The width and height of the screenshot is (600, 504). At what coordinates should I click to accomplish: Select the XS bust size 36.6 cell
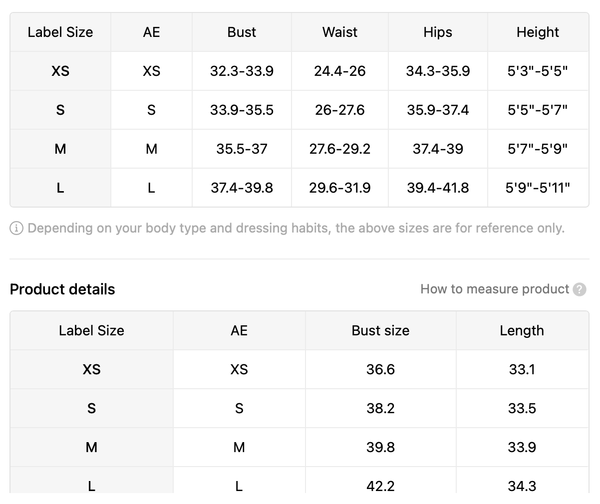pos(380,369)
